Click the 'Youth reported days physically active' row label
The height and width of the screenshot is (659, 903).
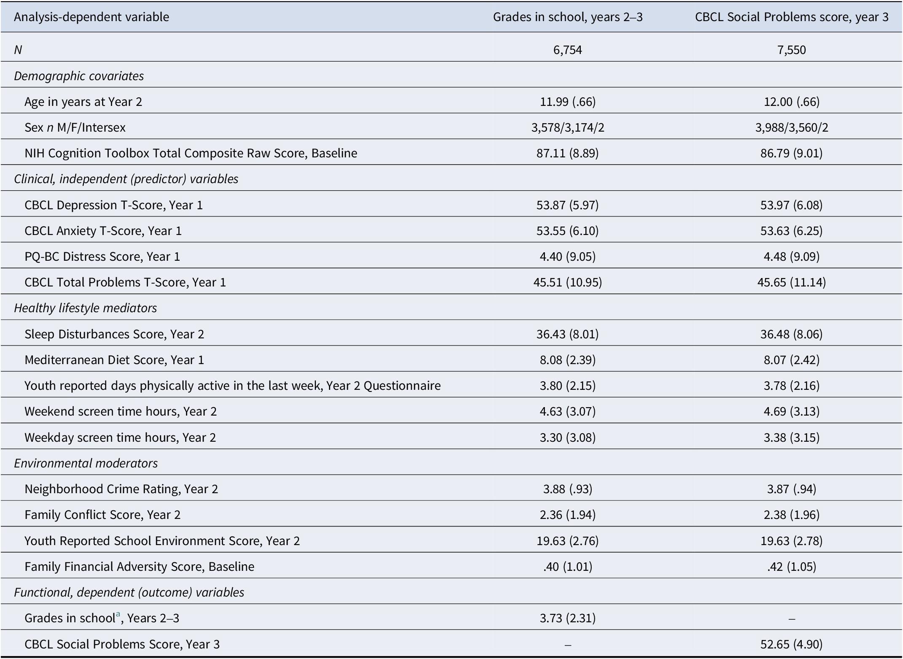(x=233, y=386)
